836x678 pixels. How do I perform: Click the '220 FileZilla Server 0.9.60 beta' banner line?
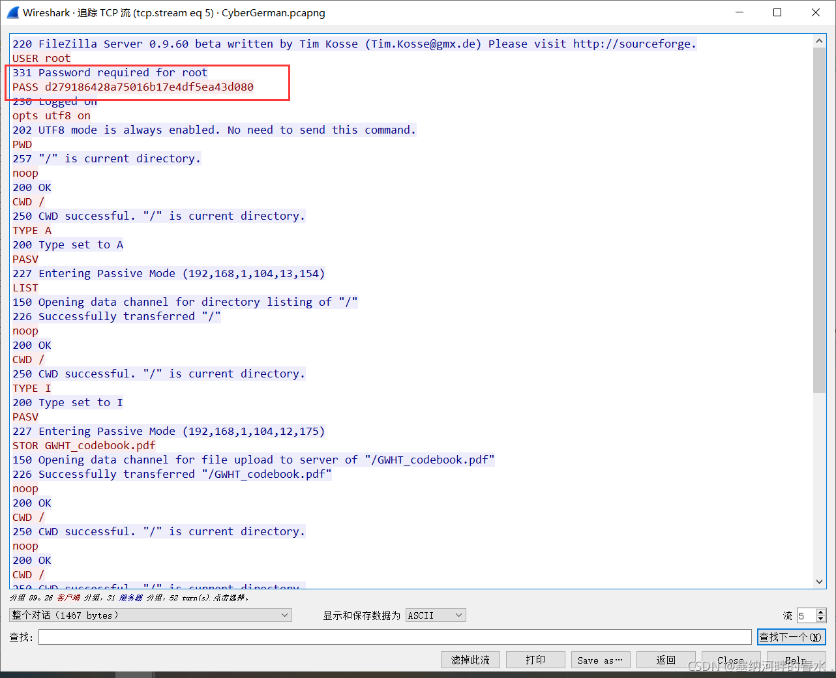pyautogui.click(x=355, y=44)
